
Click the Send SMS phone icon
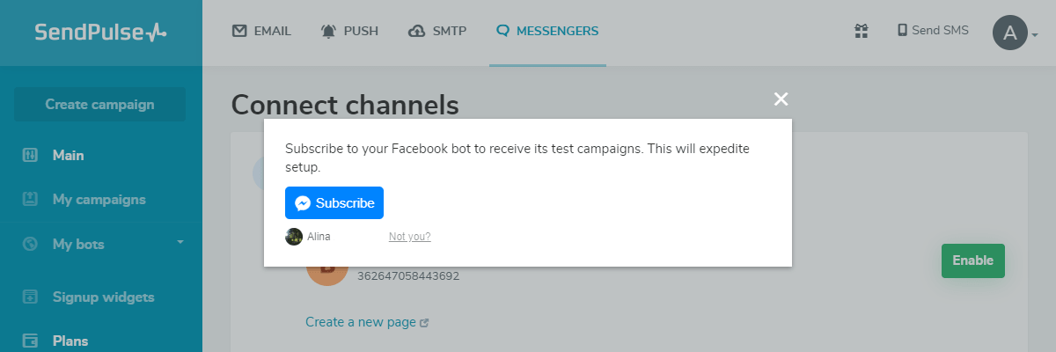tap(902, 30)
